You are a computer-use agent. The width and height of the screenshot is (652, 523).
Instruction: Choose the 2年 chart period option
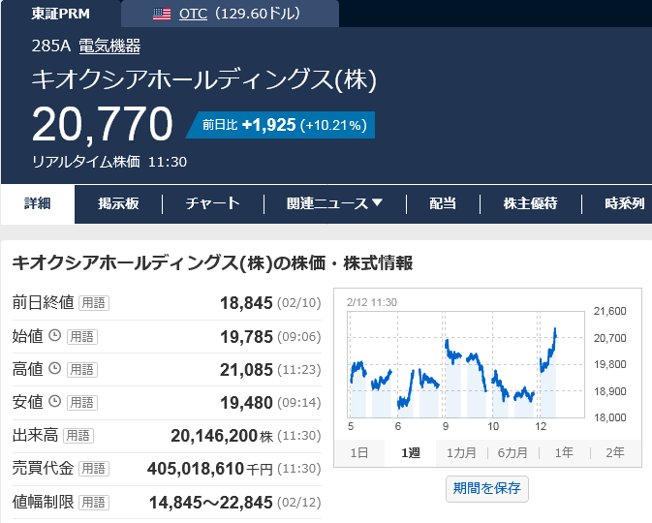click(x=614, y=453)
